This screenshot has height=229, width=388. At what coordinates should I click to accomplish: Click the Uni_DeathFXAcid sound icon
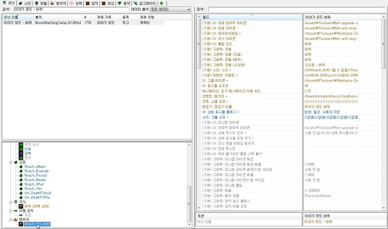coord(21,193)
